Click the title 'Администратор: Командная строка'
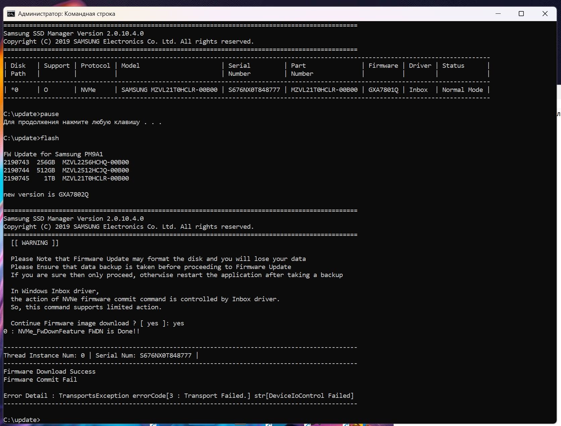This screenshot has width=561, height=426. (67, 14)
